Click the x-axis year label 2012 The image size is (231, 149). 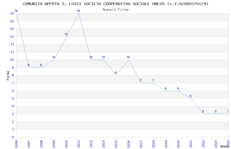(x=91, y=144)
